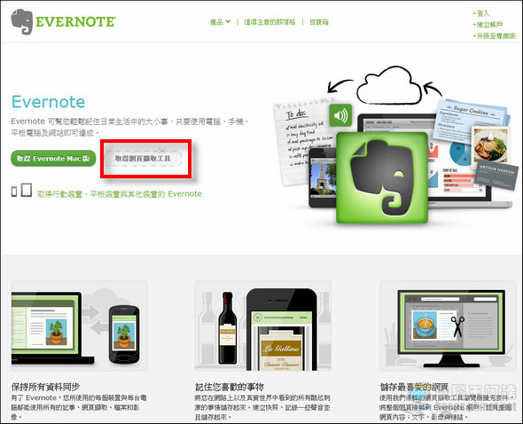The width and height of the screenshot is (523, 424).
Task: Click the 建立帳戶 link
Action: [x=489, y=25]
